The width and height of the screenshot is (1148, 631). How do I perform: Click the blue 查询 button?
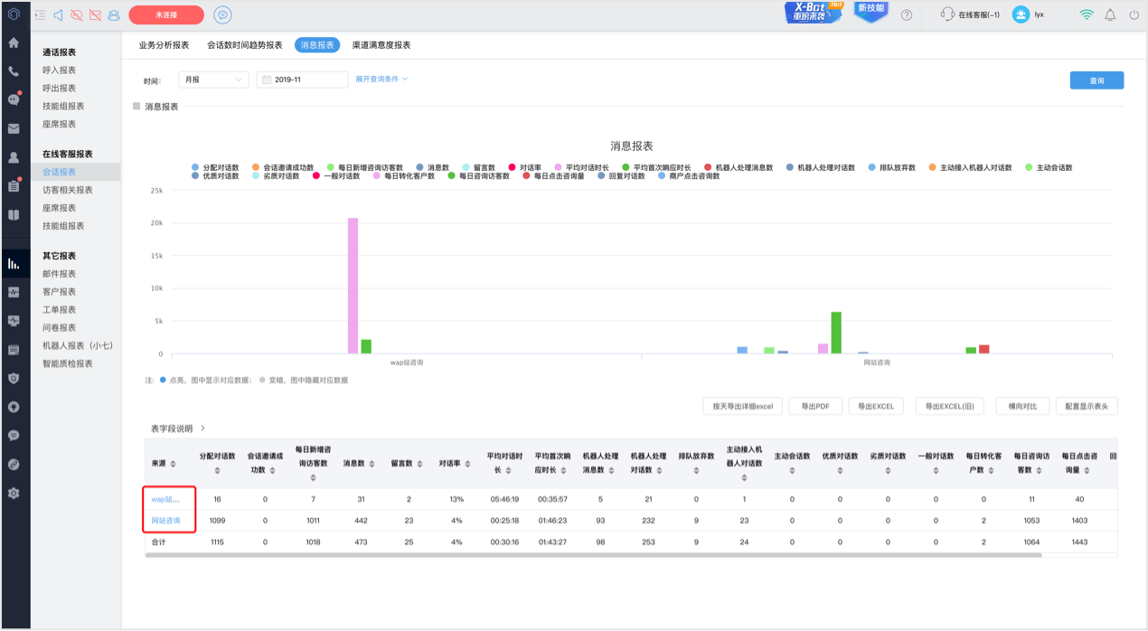click(1096, 80)
